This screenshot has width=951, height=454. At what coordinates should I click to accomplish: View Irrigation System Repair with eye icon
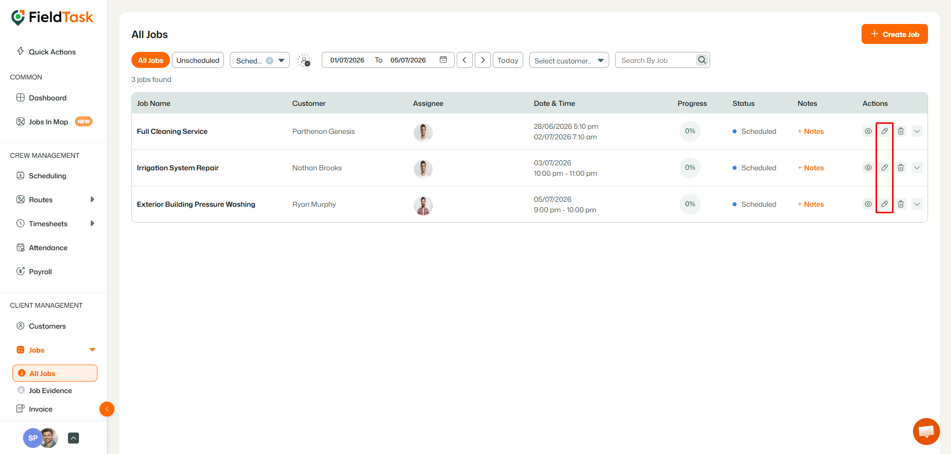[x=868, y=168]
